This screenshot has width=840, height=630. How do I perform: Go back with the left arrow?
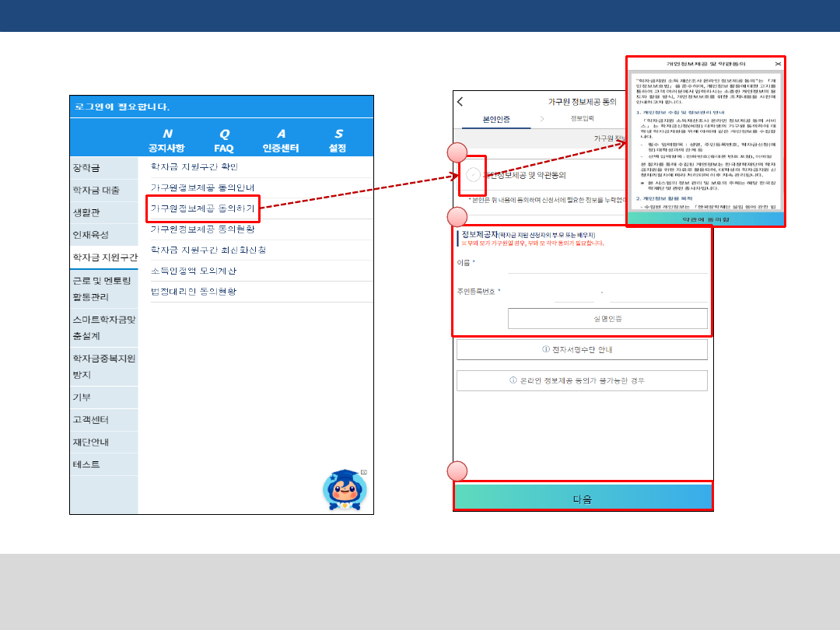[460, 101]
